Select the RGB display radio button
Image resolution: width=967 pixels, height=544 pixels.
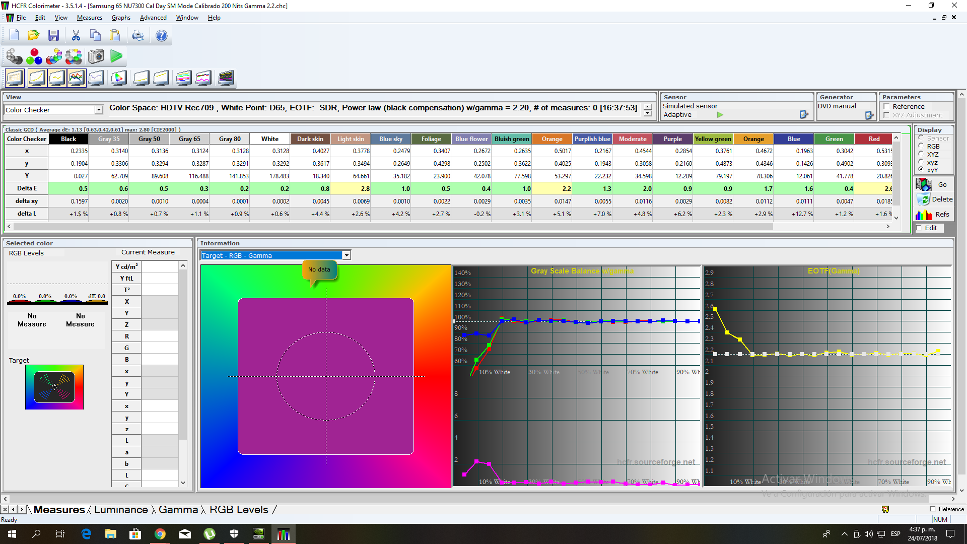[x=921, y=146]
